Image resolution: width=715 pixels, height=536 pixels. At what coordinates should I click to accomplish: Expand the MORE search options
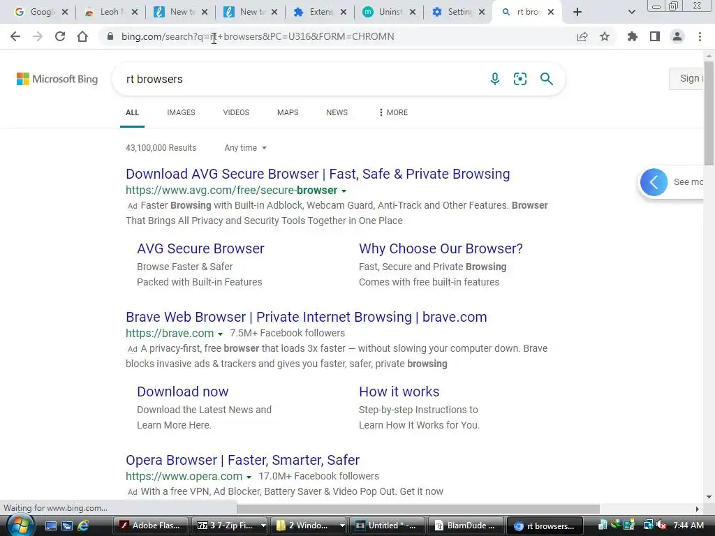coord(393,112)
